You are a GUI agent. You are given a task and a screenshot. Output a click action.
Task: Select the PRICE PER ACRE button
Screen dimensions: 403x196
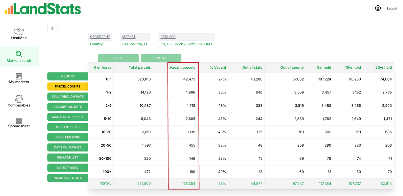[x=68, y=137]
